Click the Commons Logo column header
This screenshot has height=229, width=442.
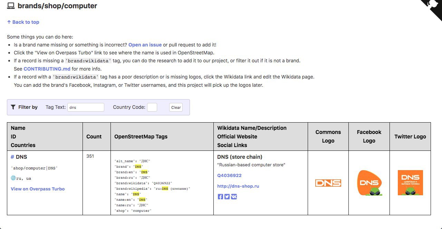(328, 136)
